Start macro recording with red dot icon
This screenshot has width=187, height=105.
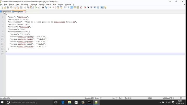pyautogui.click(x=85, y=8)
